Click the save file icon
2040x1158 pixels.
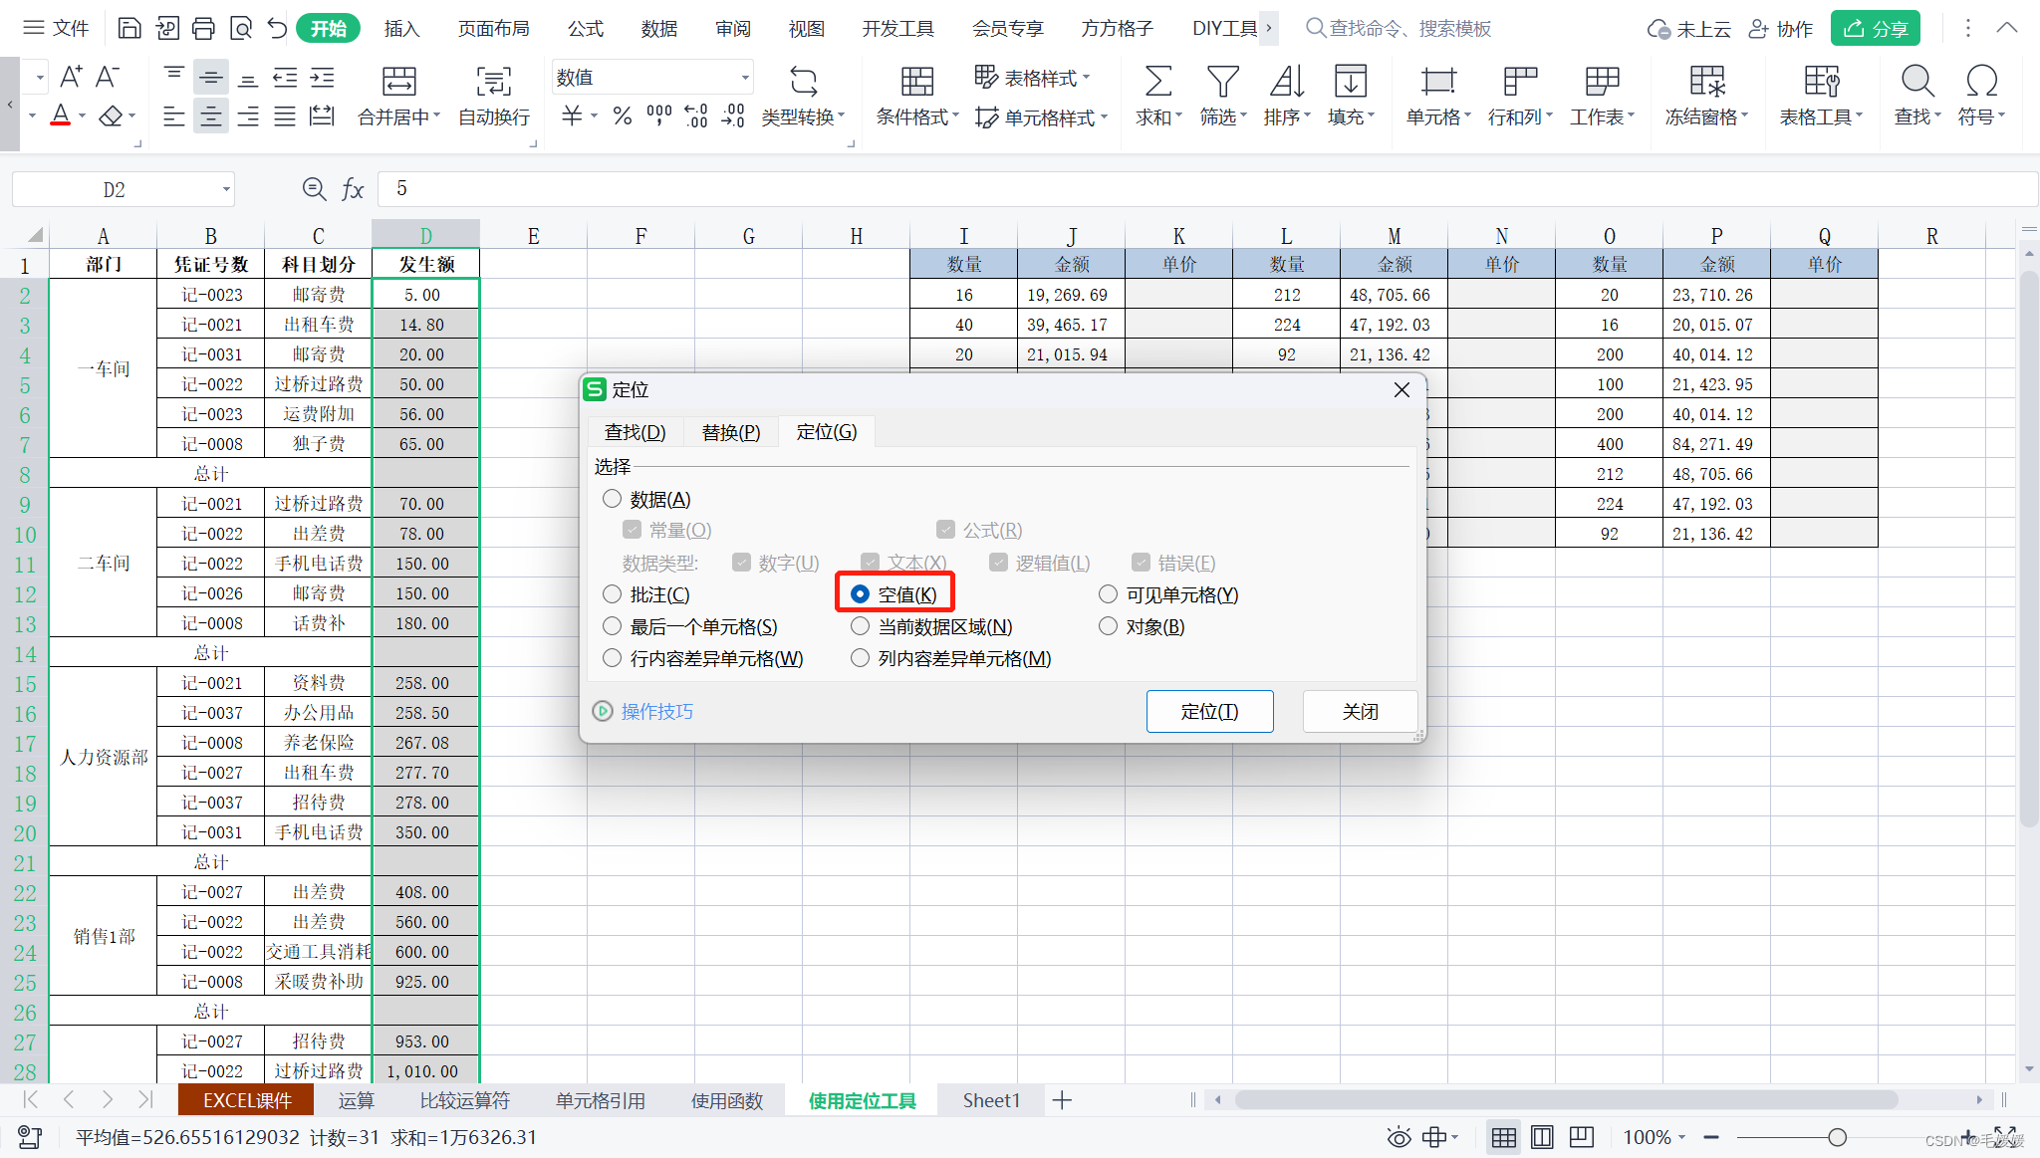pyautogui.click(x=129, y=28)
